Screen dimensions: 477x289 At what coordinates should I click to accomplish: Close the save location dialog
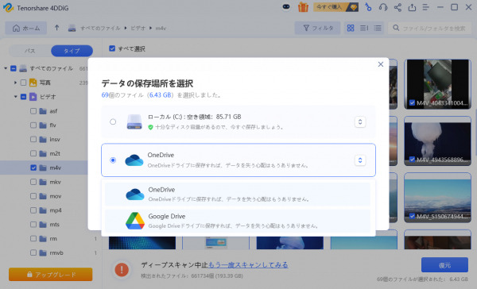[x=381, y=64]
